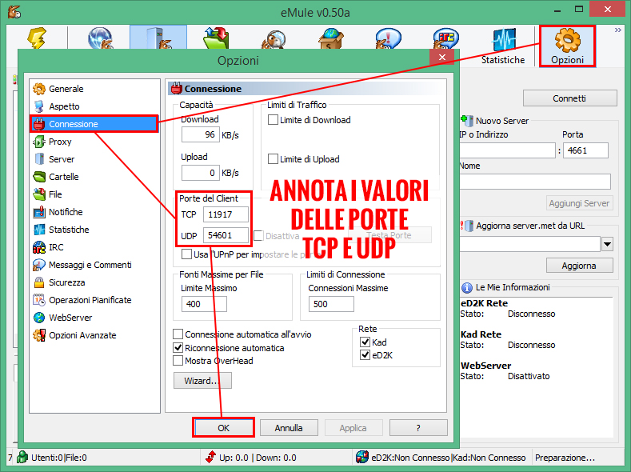Click the server Porta field 4661

point(585,150)
